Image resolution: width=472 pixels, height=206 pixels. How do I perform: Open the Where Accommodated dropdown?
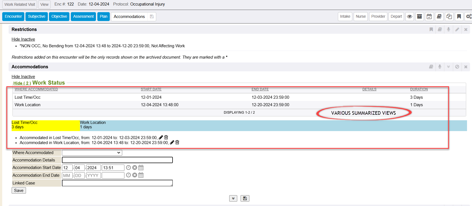coord(92,153)
